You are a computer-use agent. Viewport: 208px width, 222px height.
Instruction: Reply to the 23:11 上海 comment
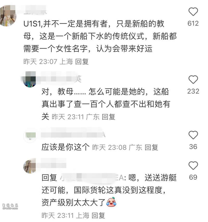click(98, 216)
